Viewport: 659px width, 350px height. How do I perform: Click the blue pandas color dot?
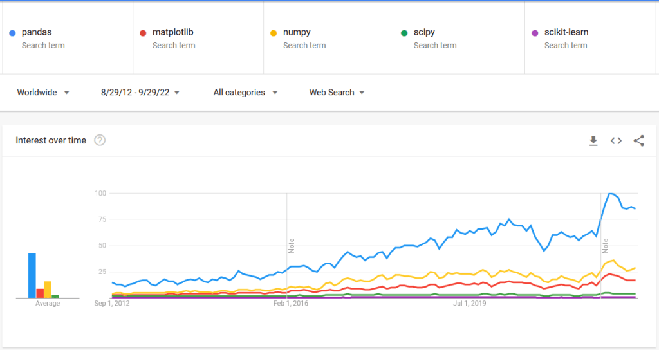13,33
